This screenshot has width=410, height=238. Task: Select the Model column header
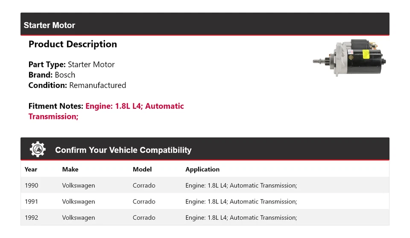(142, 169)
